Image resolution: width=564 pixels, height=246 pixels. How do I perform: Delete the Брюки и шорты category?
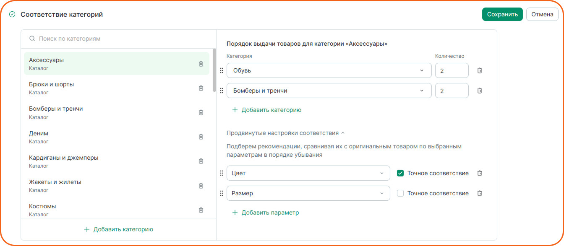(201, 88)
